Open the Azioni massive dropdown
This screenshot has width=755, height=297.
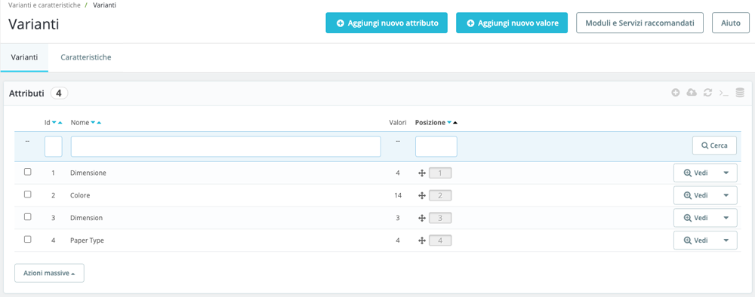click(x=49, y=273)
